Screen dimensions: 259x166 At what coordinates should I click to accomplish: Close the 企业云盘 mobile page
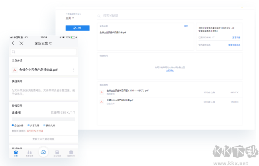[22, 43]
